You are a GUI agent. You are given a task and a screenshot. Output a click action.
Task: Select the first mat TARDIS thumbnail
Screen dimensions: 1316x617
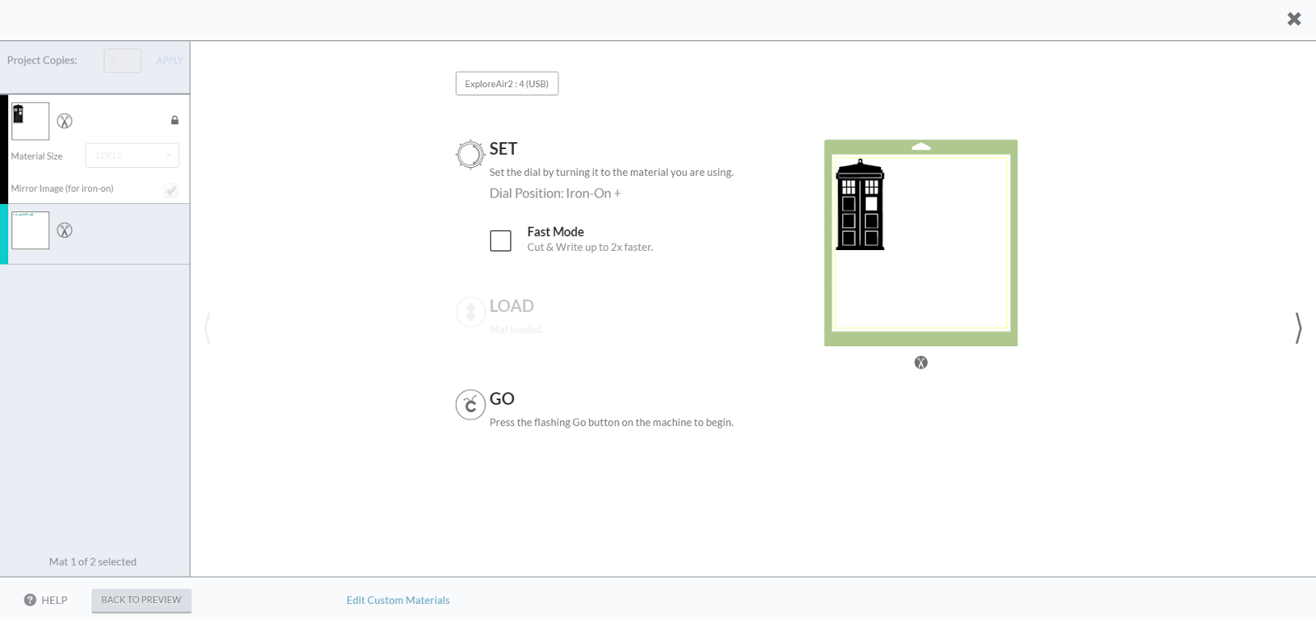[30, 121]
